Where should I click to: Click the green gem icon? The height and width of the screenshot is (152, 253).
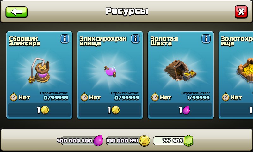coord(188,141)
